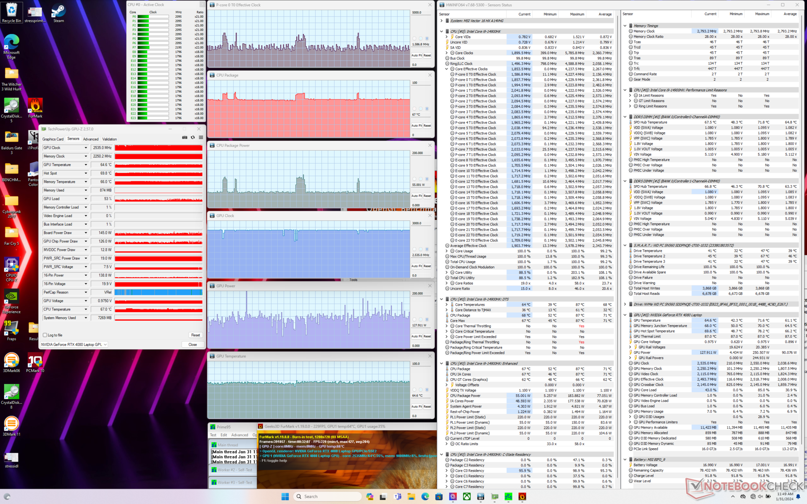Open PerfCap Reason sensor dropdown

tap(86, 292)
